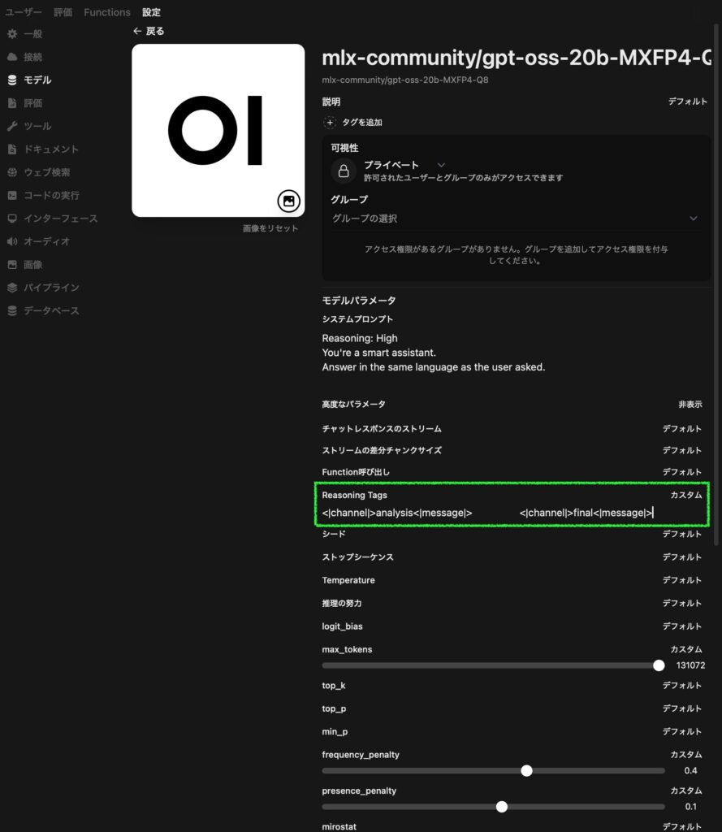Image resolution: width=722 pixels, height=832 pixels.
Task: Toggle Function呼び出し default setting
Action: pyautogui.click(x=682, y=472)
